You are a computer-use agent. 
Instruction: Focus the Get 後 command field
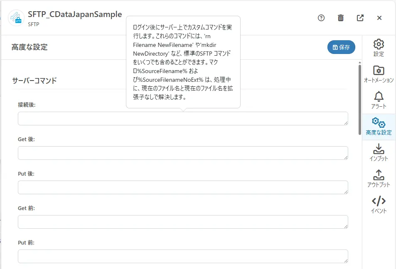coord(183,153)
